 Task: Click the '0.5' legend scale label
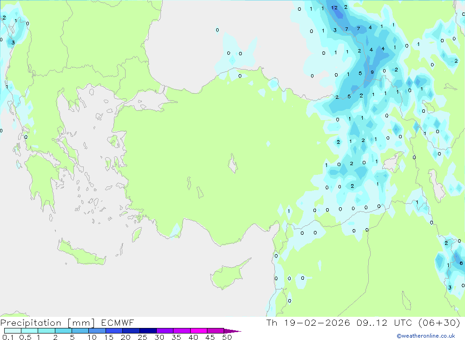pos(25,337)
